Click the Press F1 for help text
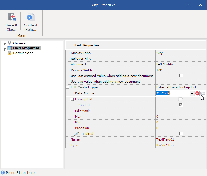 (x=20, y=172)
